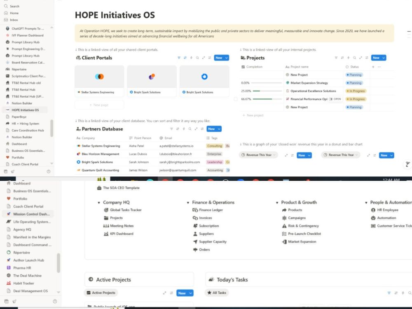The width and height of the screenshot is (412, 309).
Task: Open the Pre-Launch Checklist link
Action: point(302,234)
